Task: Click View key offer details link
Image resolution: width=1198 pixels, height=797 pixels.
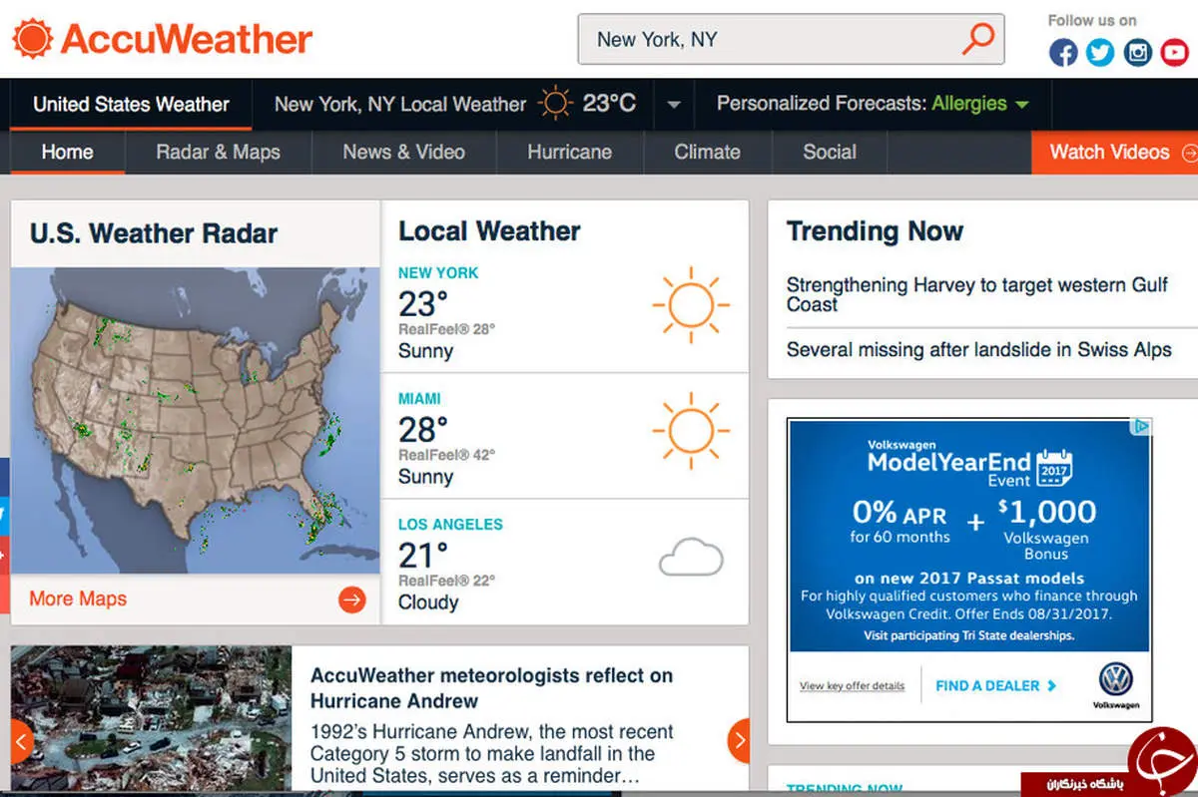Action: pos(852,686)
